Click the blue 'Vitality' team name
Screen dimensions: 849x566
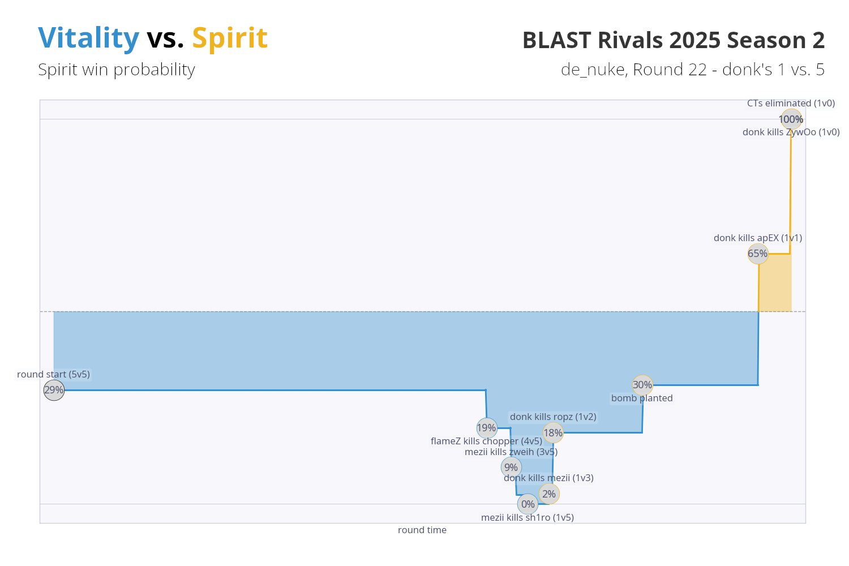(88, 38)
